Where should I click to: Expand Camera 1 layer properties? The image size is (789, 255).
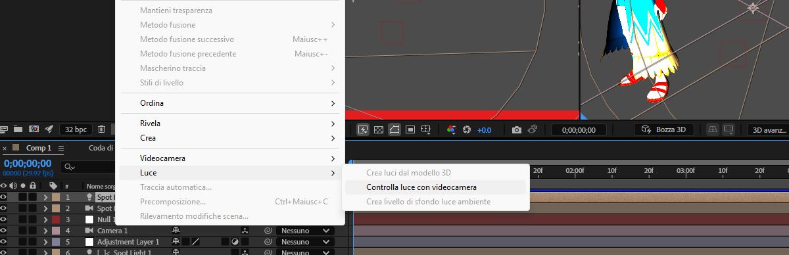45,231
